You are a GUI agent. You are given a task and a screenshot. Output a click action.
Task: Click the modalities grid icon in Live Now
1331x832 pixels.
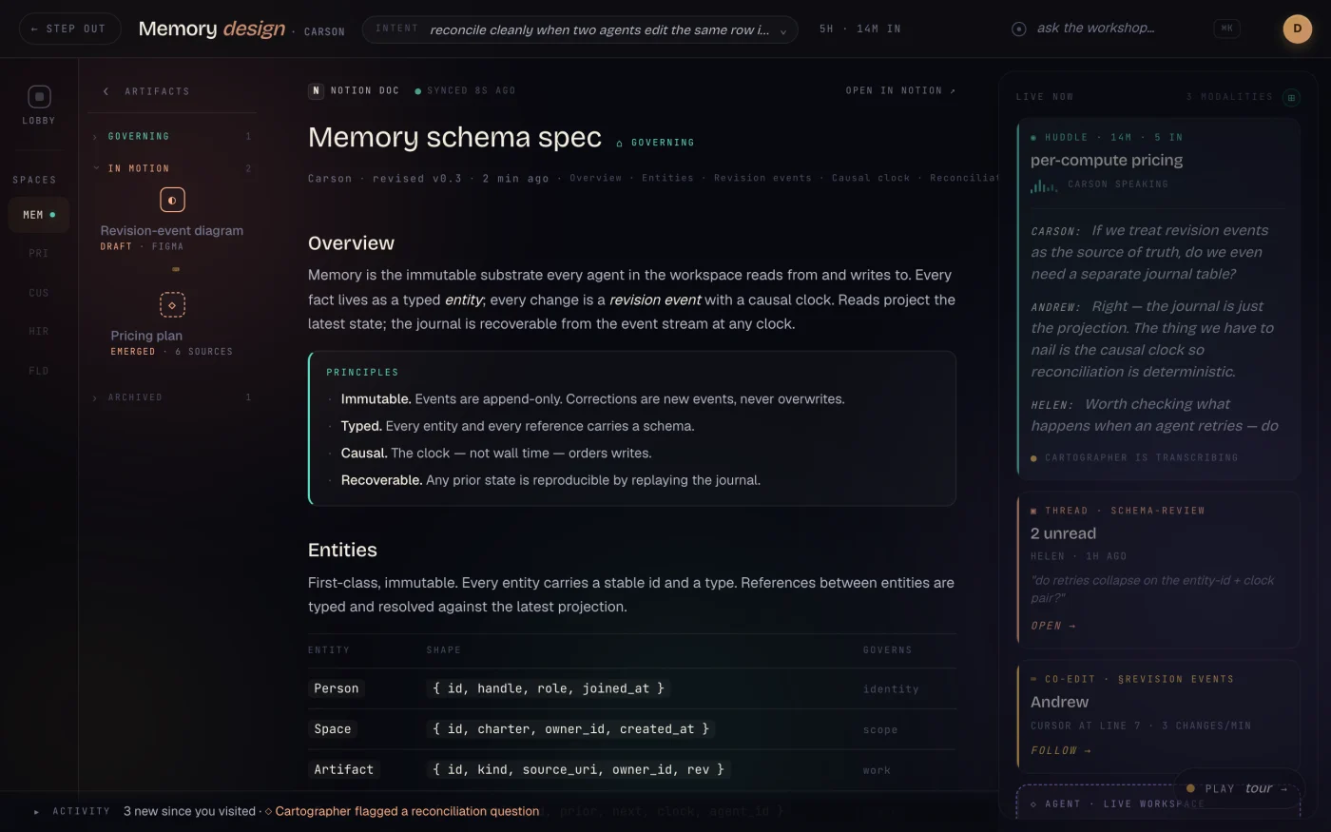click(x=1291, y=97)
